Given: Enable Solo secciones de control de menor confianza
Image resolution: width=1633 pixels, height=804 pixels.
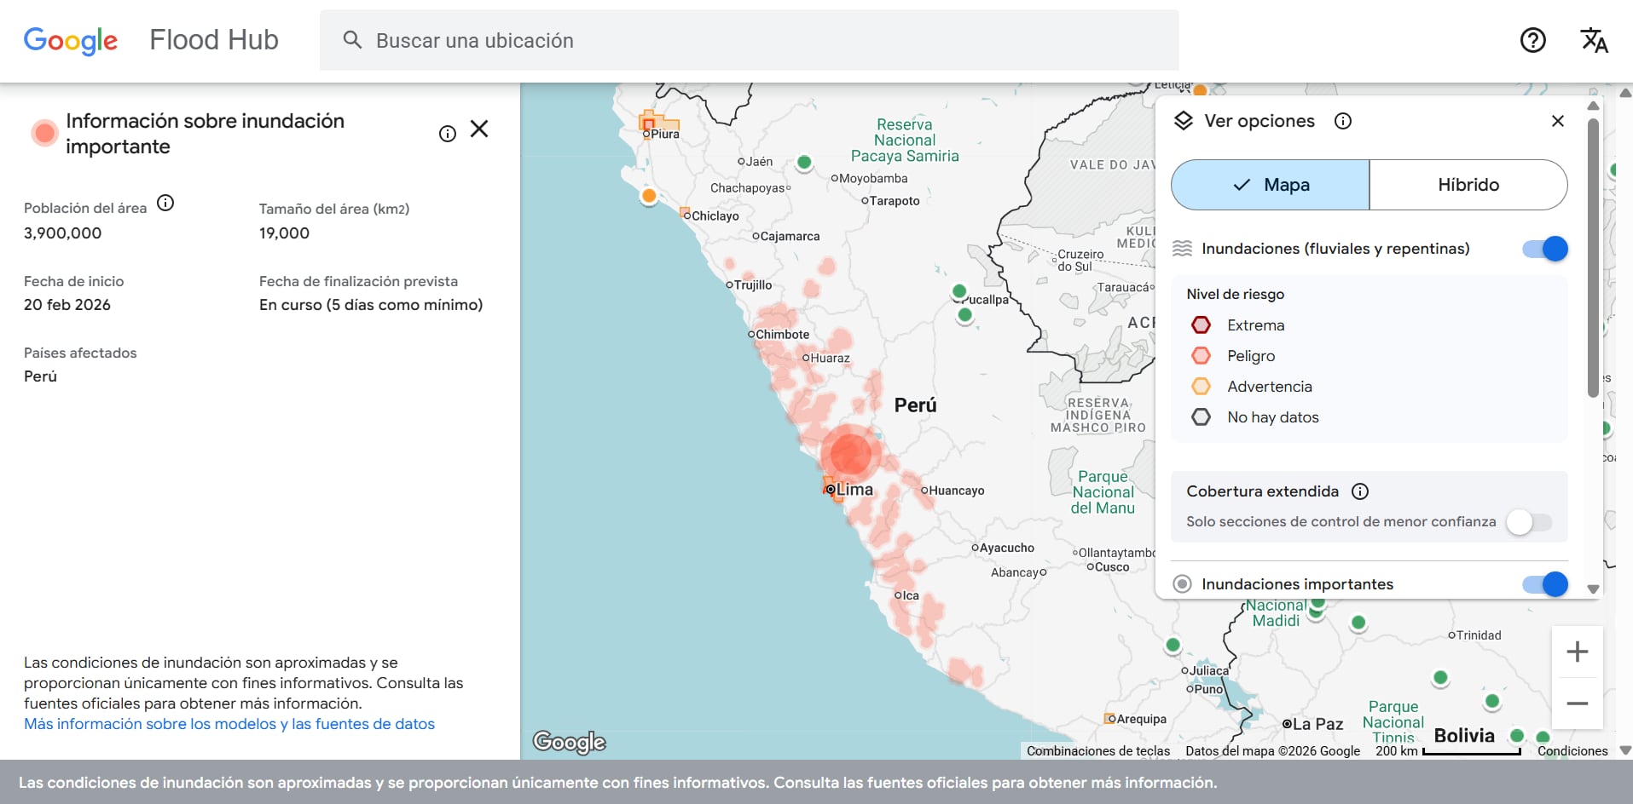Looking at the screenshot, I should [1529, 522].
